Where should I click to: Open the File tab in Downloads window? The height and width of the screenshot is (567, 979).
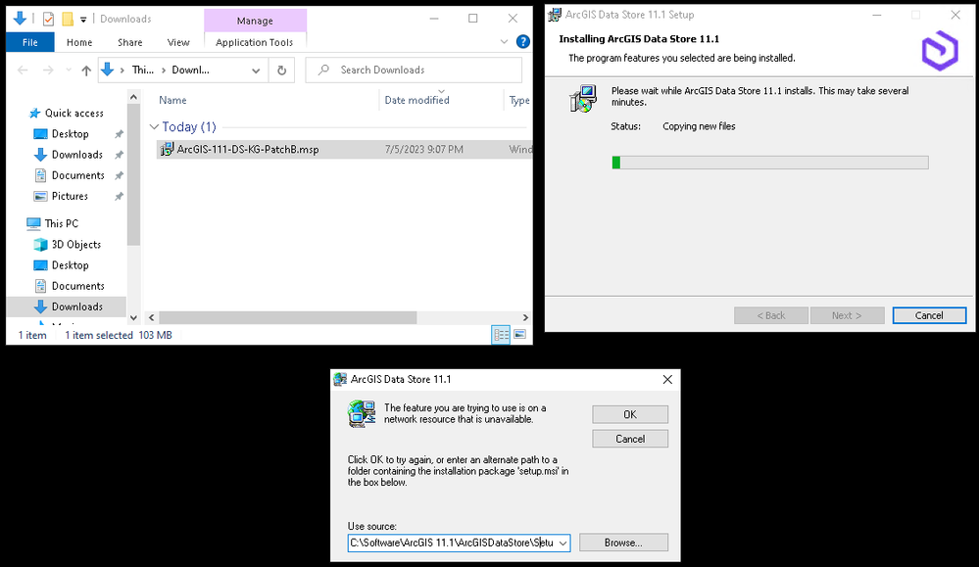(x=30, y=42)
